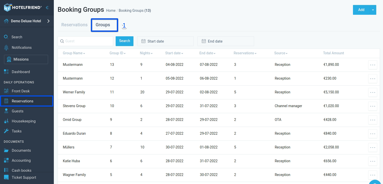Viewport: 383px width, 184px height.
Task: Click the Tasks wrench icon
Action: point(6,131)
